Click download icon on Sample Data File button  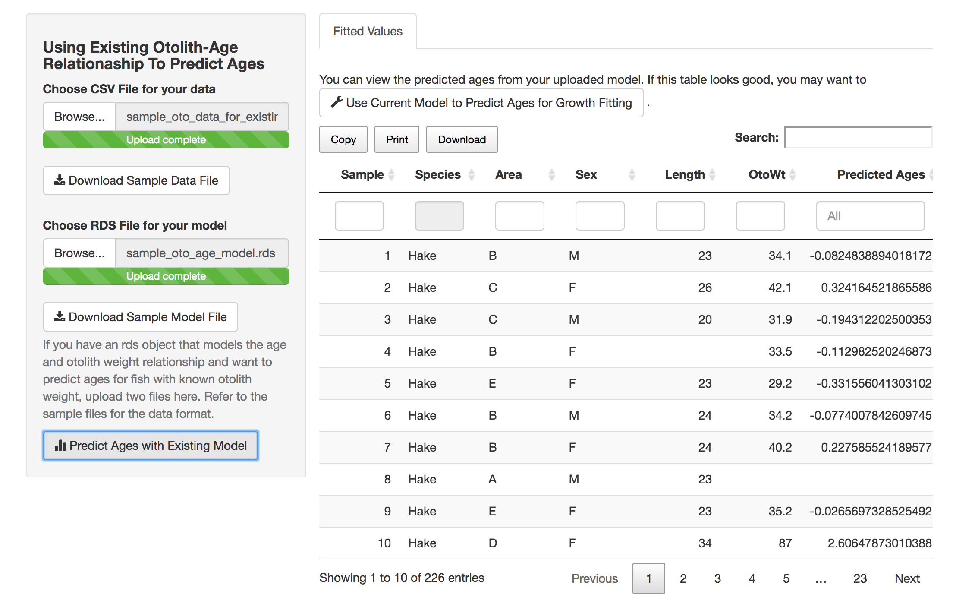point(59,180)
